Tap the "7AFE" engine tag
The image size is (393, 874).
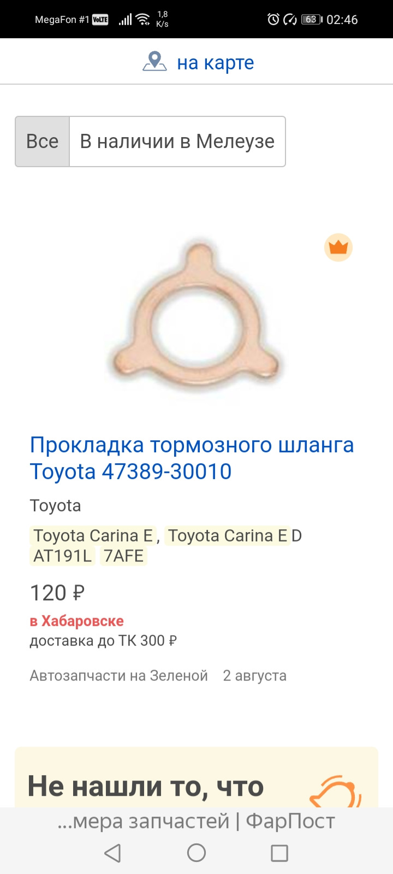point(124,556)
